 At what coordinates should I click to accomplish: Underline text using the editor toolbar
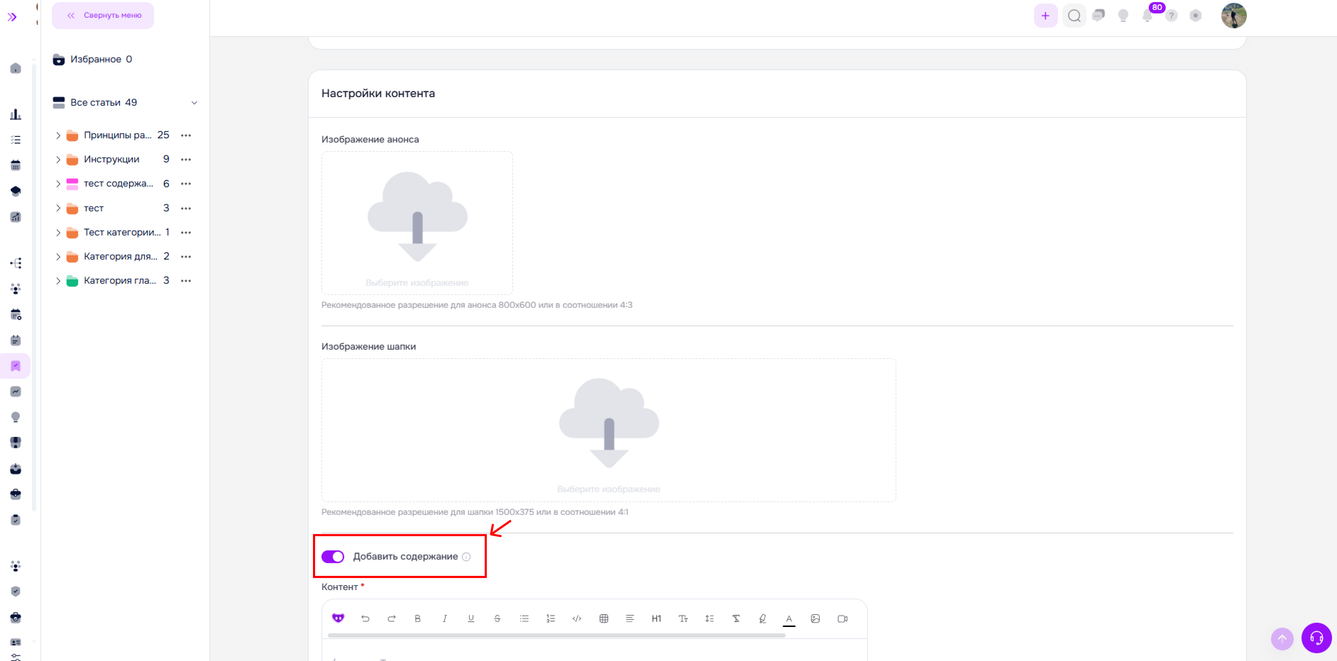[x=471, y=618]
